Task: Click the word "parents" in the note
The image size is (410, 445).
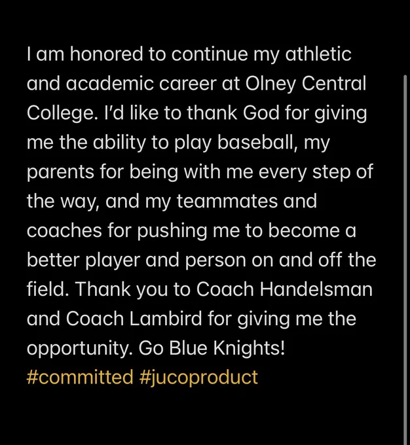Action: click(x=60, y=173)
